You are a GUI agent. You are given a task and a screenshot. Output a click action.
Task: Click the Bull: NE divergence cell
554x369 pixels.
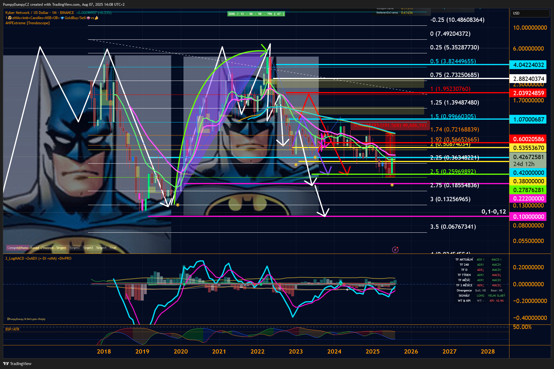[x=480, y=291]
